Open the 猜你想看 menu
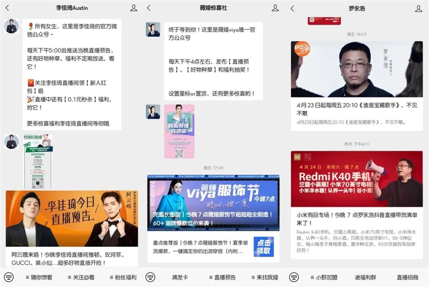The width and height of the screenshot is (429, 287). pos(39,277)
